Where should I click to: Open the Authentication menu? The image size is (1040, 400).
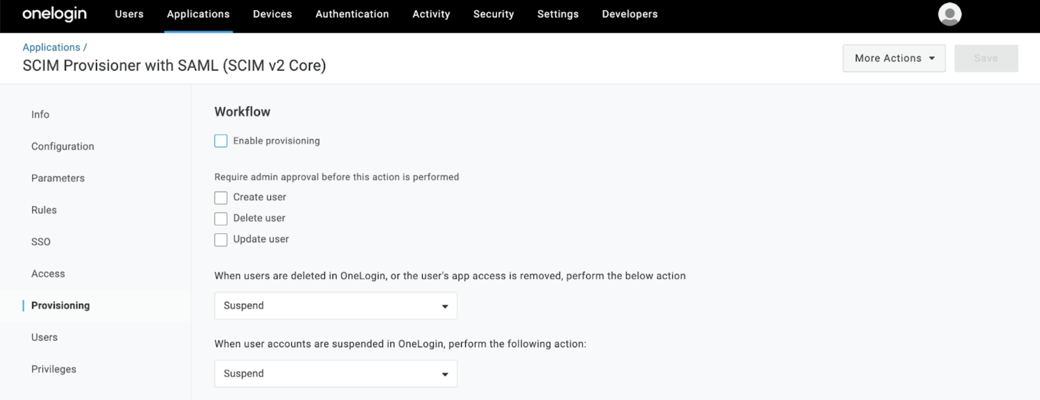pyautogui.click(x=352, y=14)
